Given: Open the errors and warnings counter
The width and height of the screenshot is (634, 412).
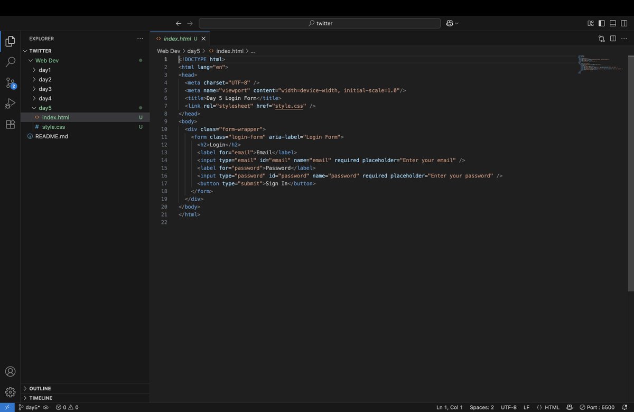Looking at the screenshot, I should [67, 407].
